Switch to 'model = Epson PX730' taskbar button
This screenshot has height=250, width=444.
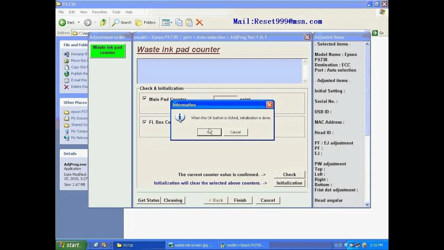[x=243, y=245]
